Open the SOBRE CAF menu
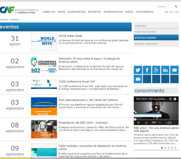Screen dimensions: 181x159 pos(49,12)
